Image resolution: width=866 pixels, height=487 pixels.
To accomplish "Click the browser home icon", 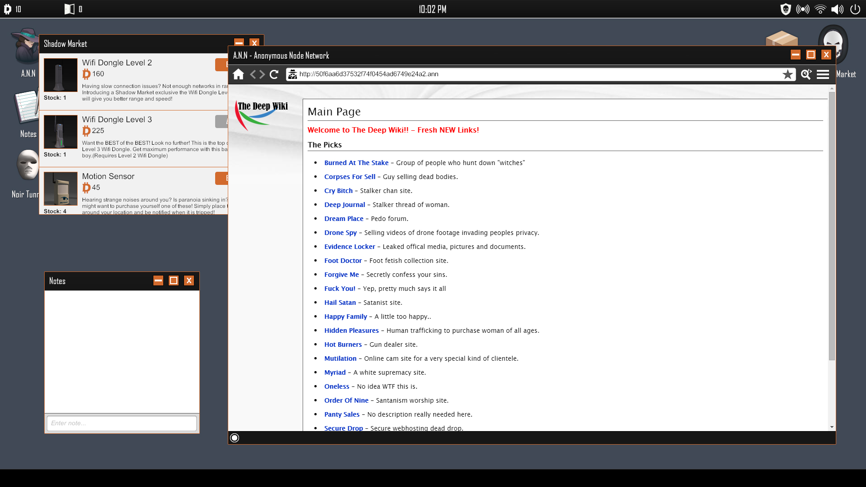I will 239,74.
